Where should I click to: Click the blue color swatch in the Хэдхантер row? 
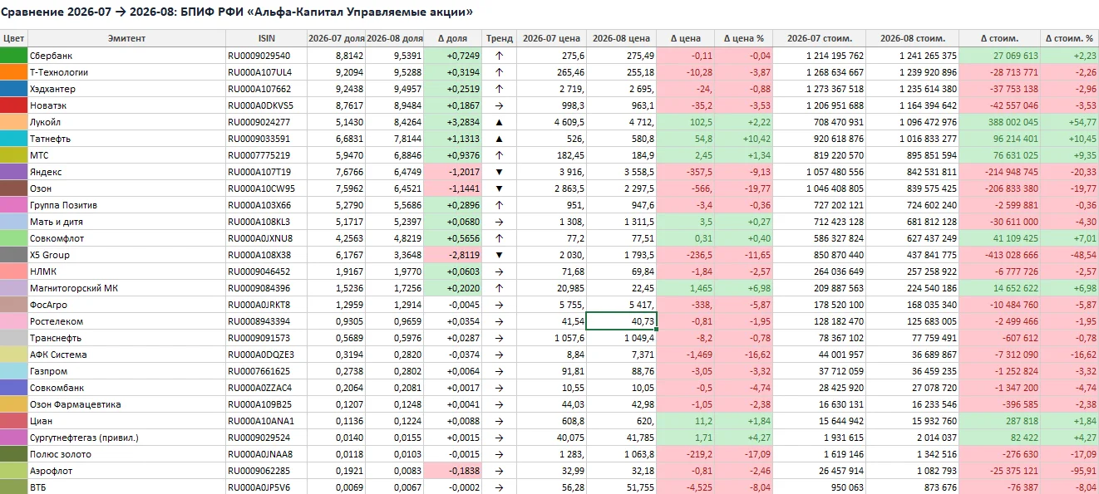(13, 89)
